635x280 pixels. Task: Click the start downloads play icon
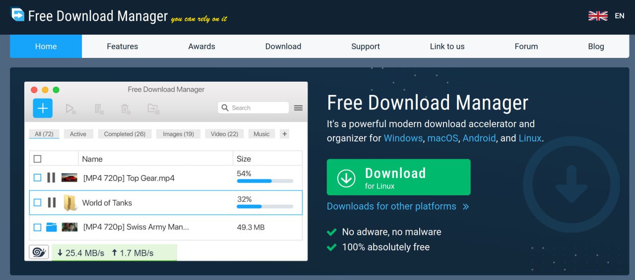(x=70, y=108)
